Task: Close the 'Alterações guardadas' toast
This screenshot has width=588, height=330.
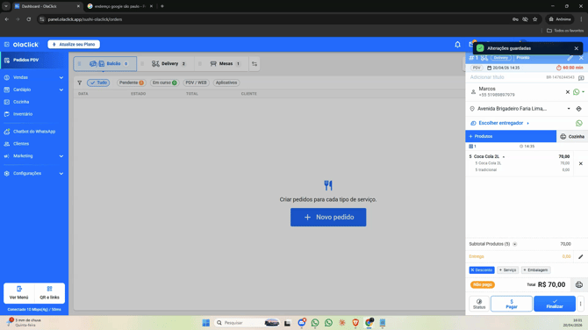Action: coord(577,48)
